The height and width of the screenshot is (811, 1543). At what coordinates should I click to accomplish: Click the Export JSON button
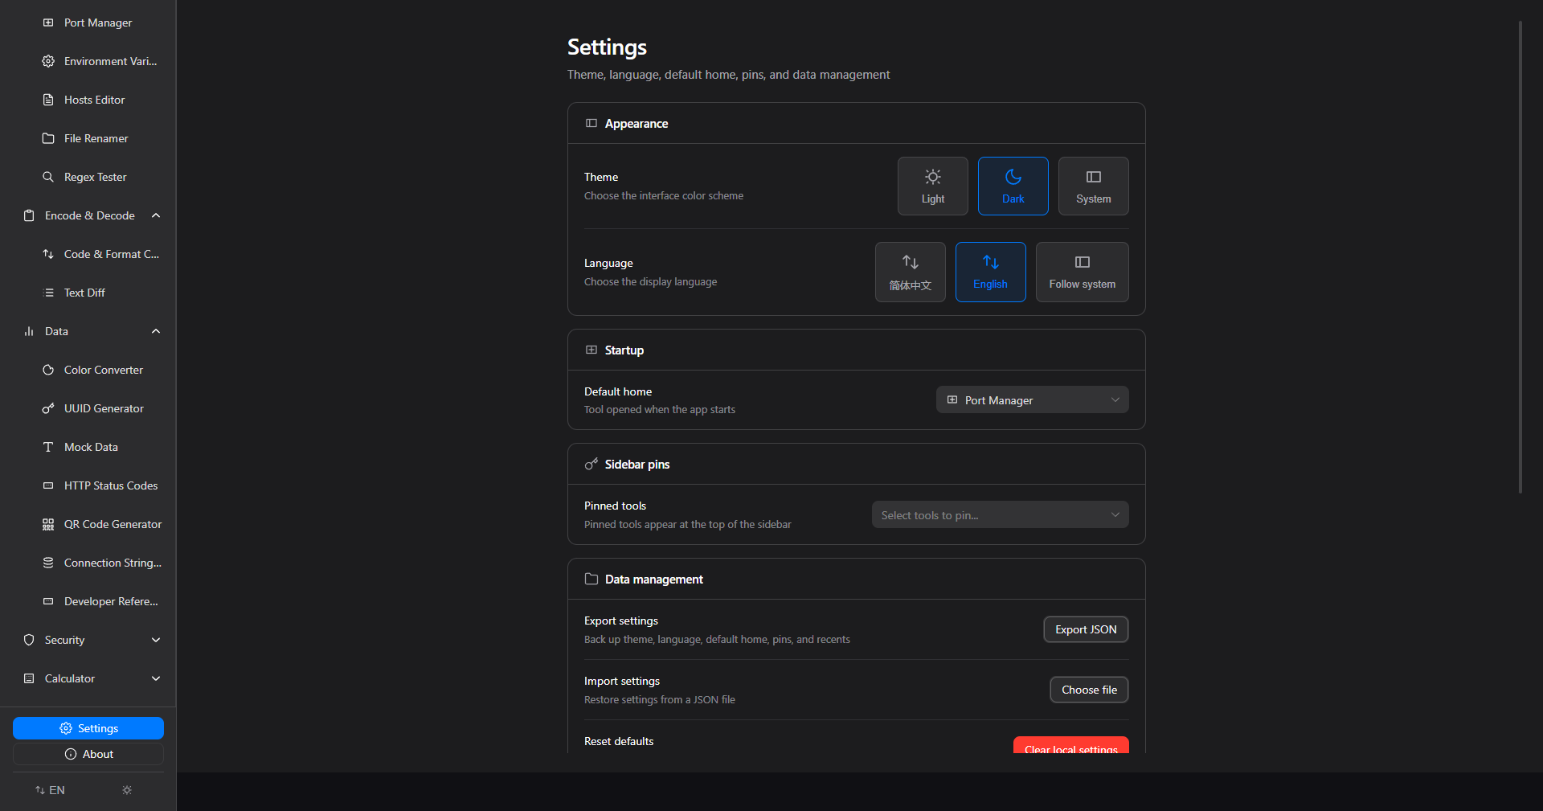point(1086,629)
